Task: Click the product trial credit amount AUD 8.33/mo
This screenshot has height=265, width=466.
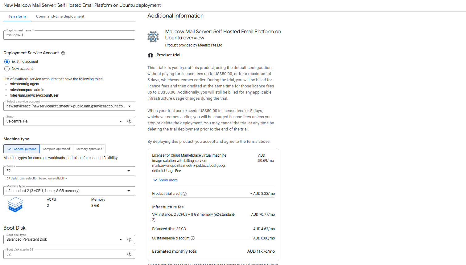Action: coord(263,194)
